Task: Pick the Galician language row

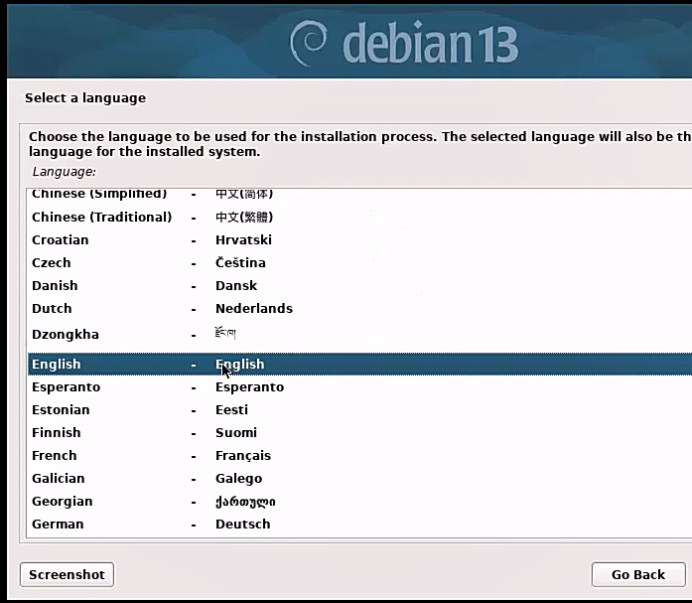Action: tap(59, 478)
